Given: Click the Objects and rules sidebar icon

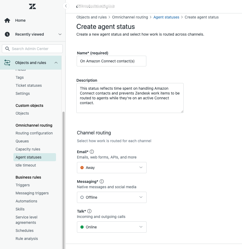Looking at the screenshot, I should [x=7, y=62].
